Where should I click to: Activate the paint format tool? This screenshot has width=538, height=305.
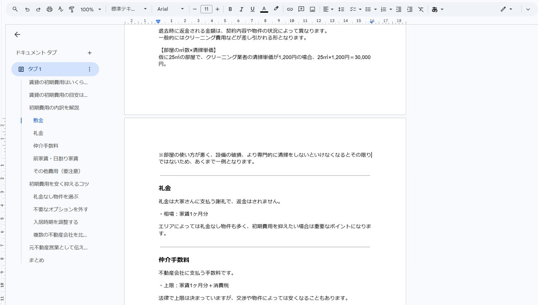(x=71, y=9)
